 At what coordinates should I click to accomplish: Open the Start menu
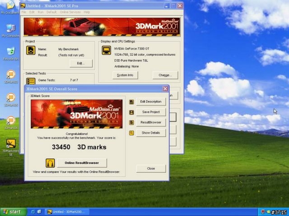(x=13, y=212)
